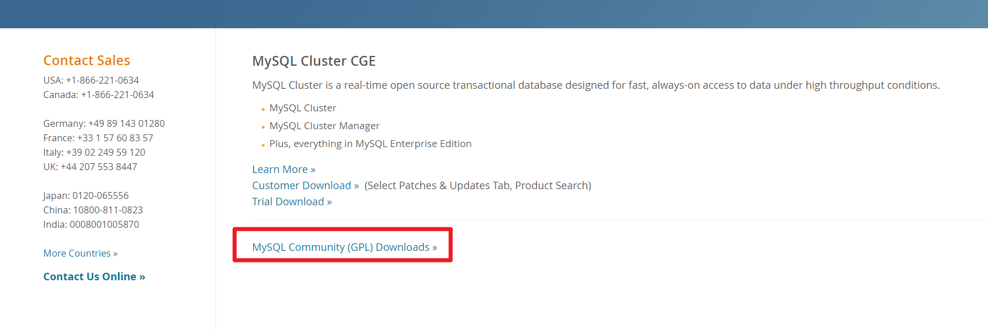Click the Select Patches & Updates Tab note
This screenshot has width=988, height=331.
[x=478, y=185]
